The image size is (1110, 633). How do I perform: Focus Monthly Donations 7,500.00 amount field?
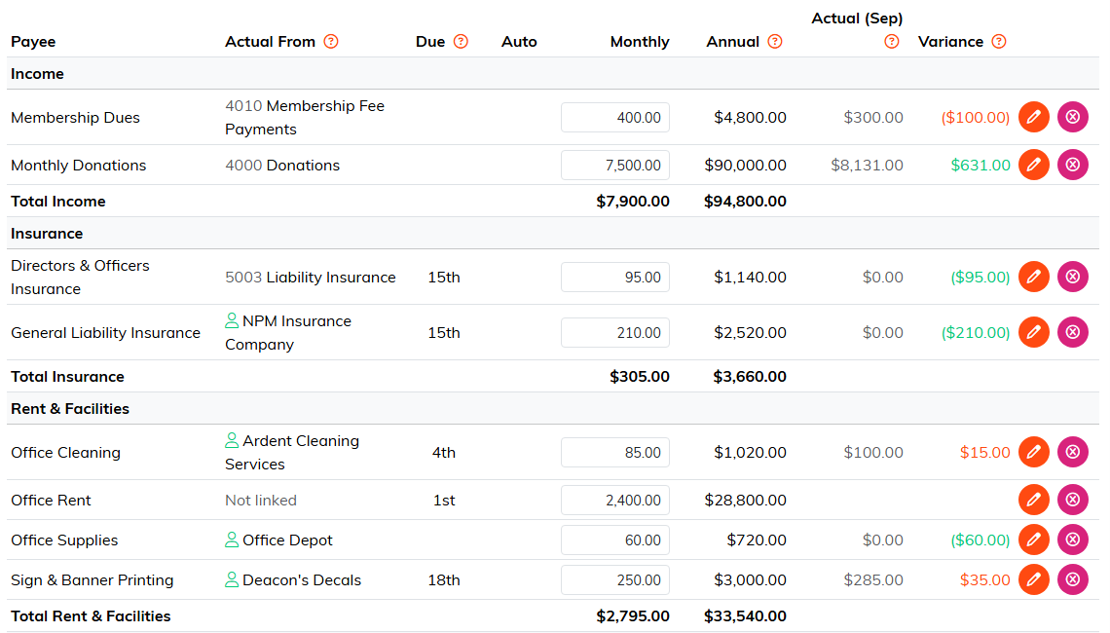pos(615,165)
